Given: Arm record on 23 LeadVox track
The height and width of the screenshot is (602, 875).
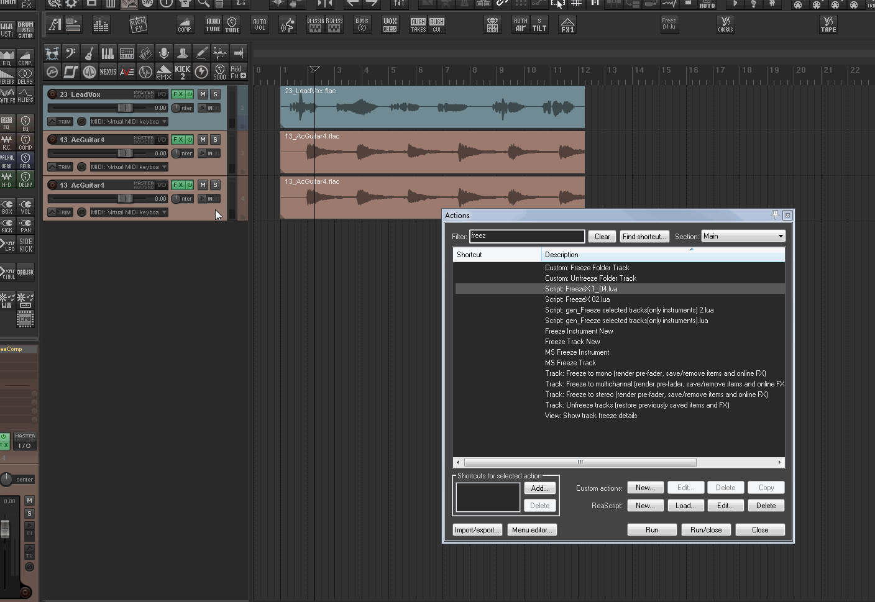Looking at the screenshot, I should click(x=52, y=94).
